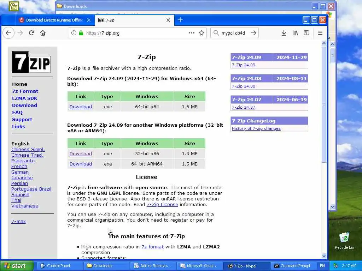Switch language to Spanish
Screen dimensions: 362x271
pyautogui.click(x=20, y=195)
